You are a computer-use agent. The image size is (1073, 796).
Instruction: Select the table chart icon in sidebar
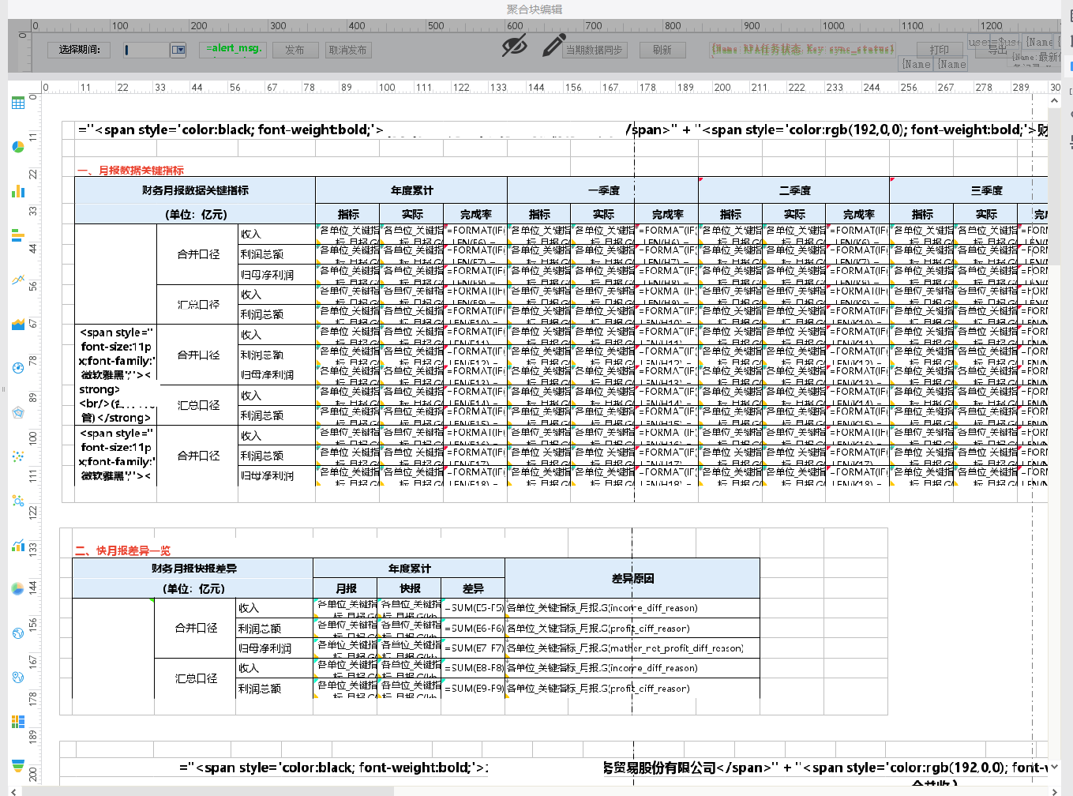[18, 103]
